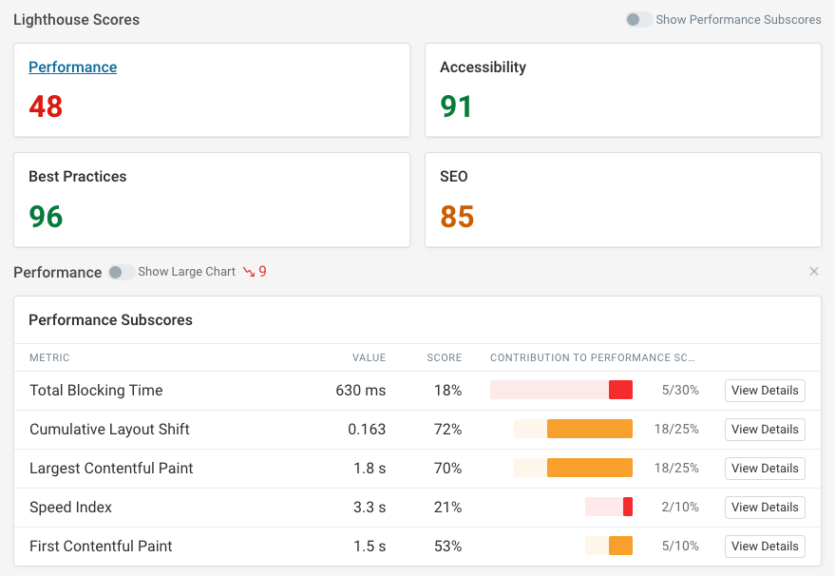Click Total Blocking Time's contribution bar

561,390
